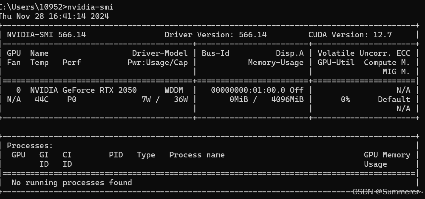Viewport: 425px width, 199px height.
Task: Click the power cap value "36W"
Action: [x=181, y=99]
